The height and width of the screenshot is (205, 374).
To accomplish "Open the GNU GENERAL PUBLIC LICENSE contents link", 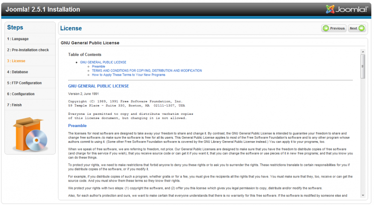I will 103,62.
